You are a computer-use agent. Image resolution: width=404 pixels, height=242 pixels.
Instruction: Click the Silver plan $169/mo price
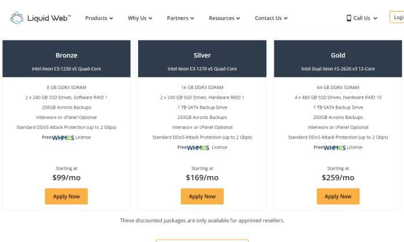(202, 178)
